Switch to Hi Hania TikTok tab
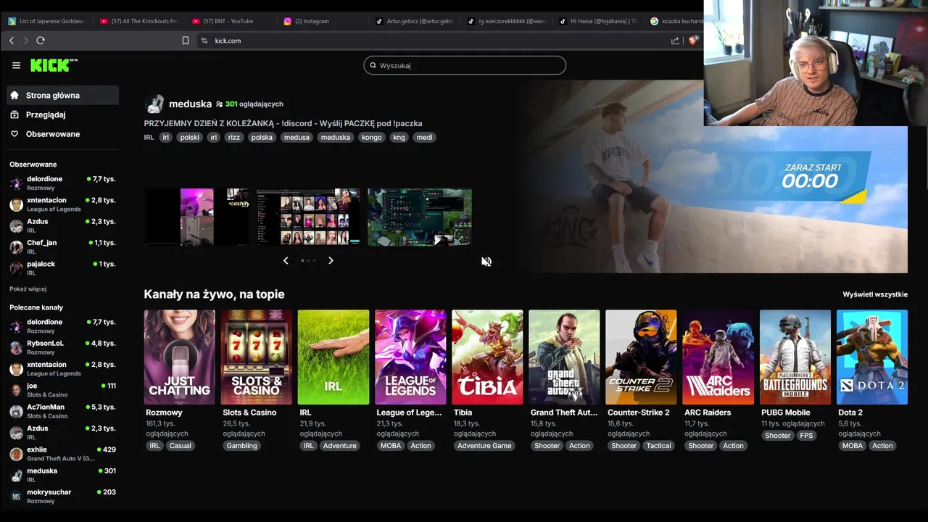Screen dimensions: 928x522 599,21
